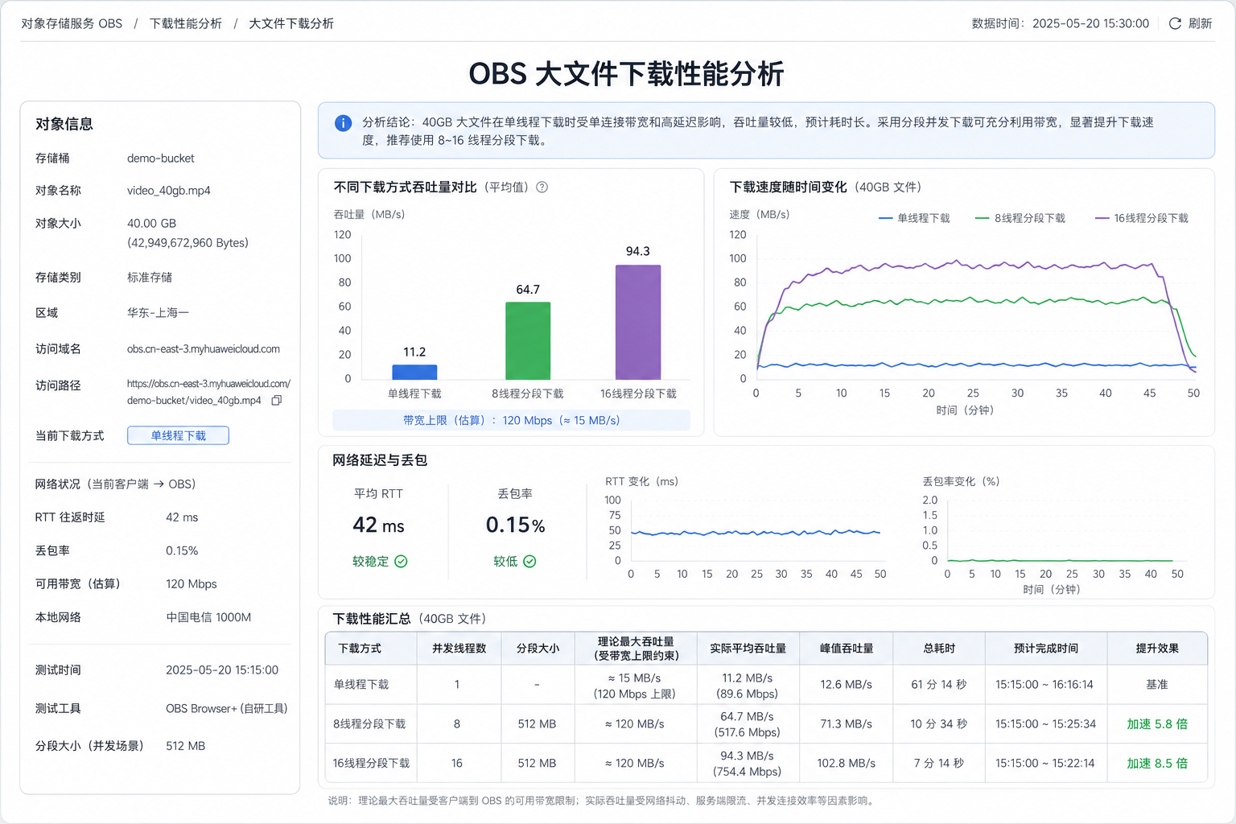Click the 加速 5.8 倍 value

point(1157,723)
